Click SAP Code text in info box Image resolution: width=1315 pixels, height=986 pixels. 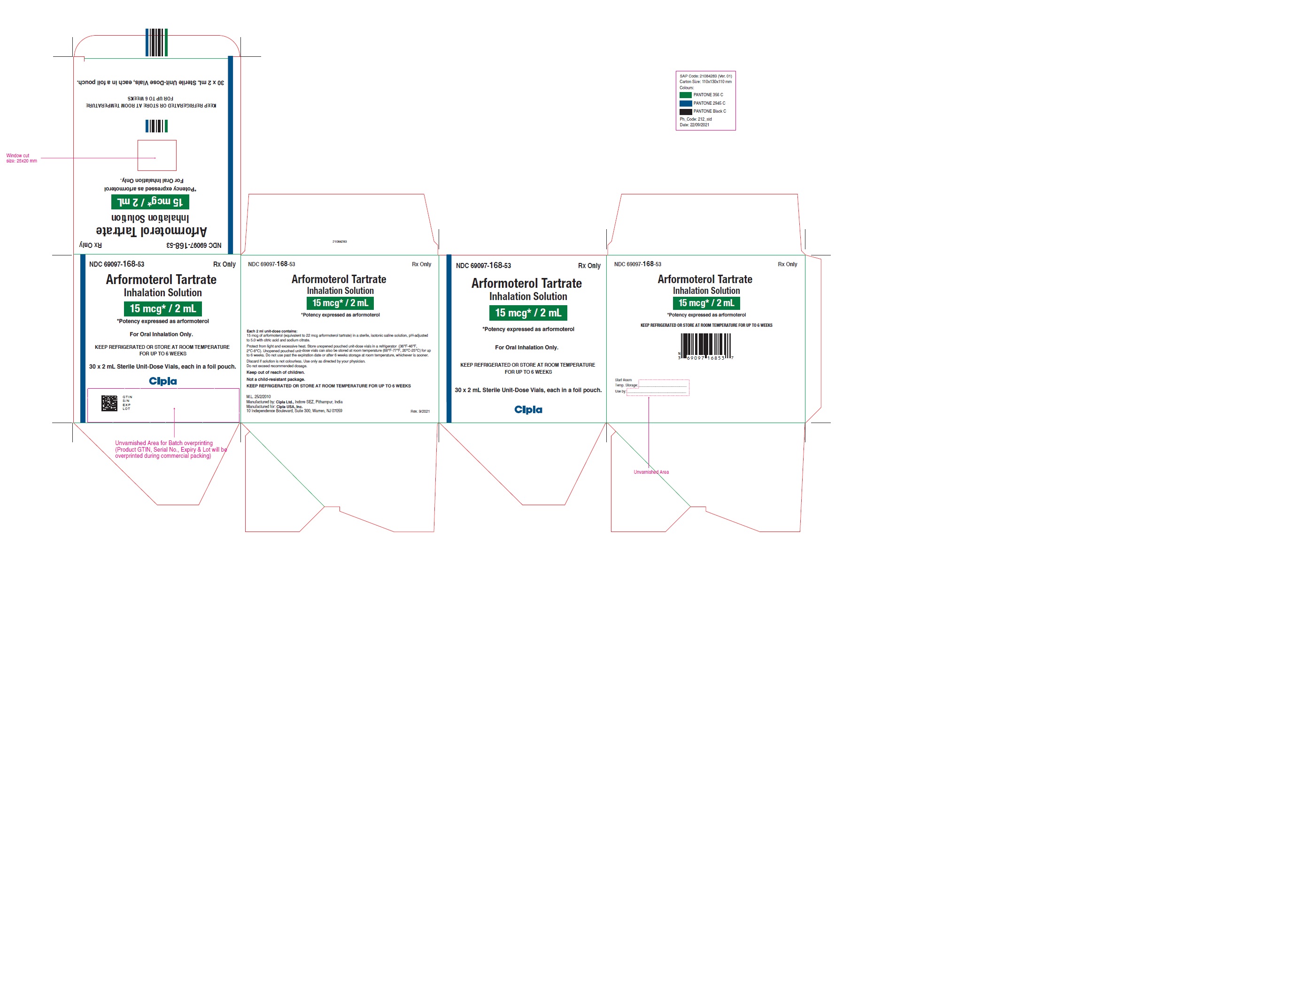(706, 76)
